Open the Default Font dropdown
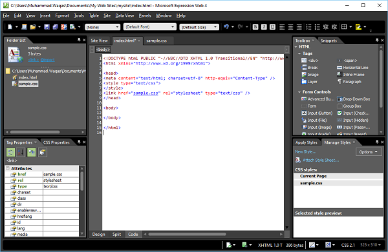The image size is (388, 252). tap(150, 27)
